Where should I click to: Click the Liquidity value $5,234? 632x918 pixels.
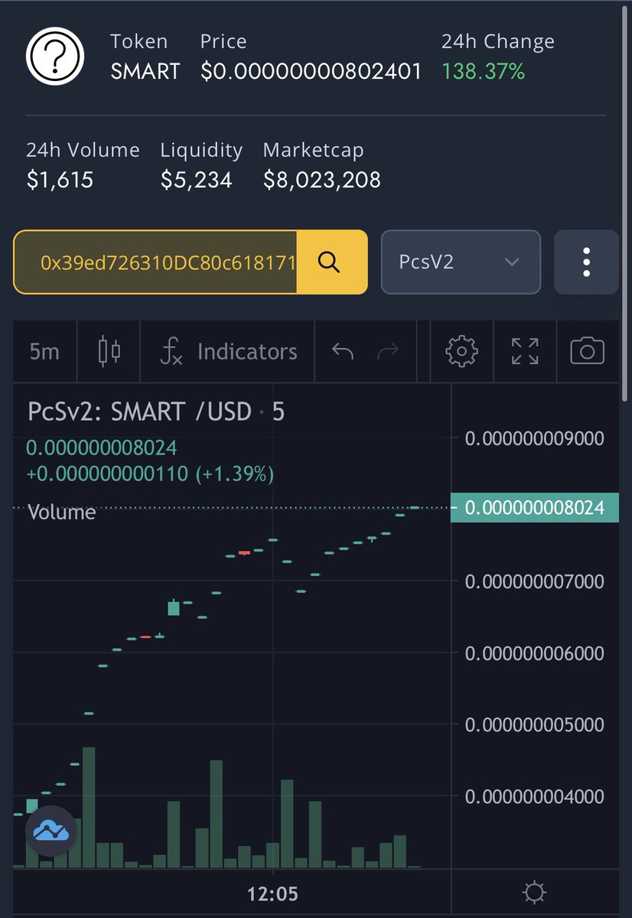(196, 180)
